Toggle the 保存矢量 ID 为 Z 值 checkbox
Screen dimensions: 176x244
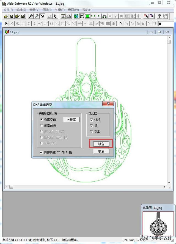click(x=41, y=152)
